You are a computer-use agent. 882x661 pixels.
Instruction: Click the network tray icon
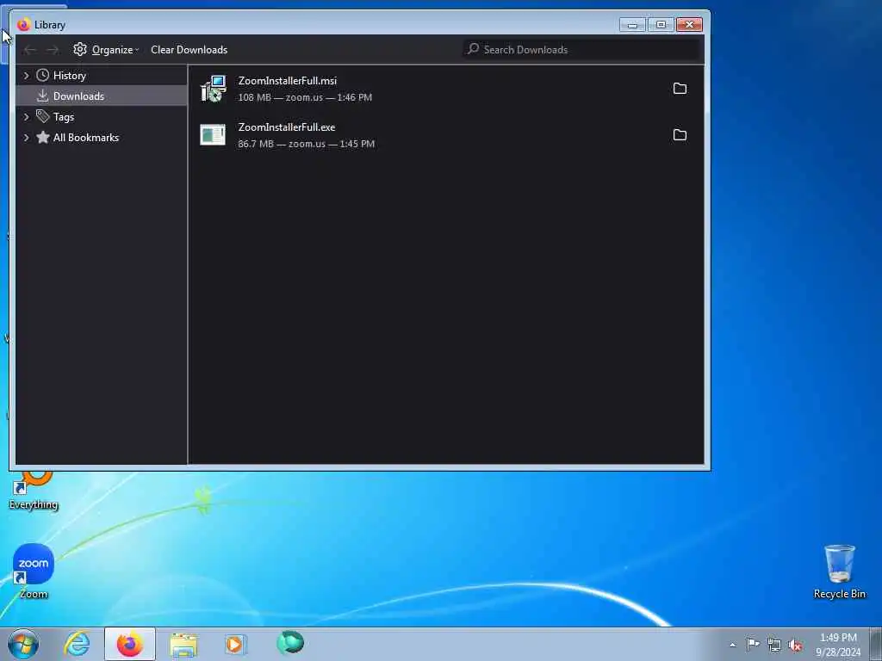[774, 645]
